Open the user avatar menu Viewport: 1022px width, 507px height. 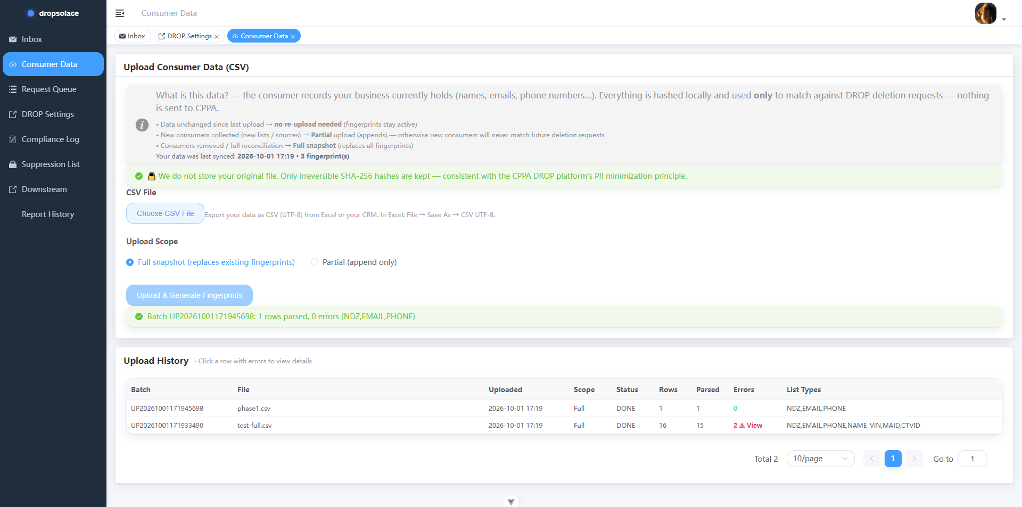pos(985,13)
